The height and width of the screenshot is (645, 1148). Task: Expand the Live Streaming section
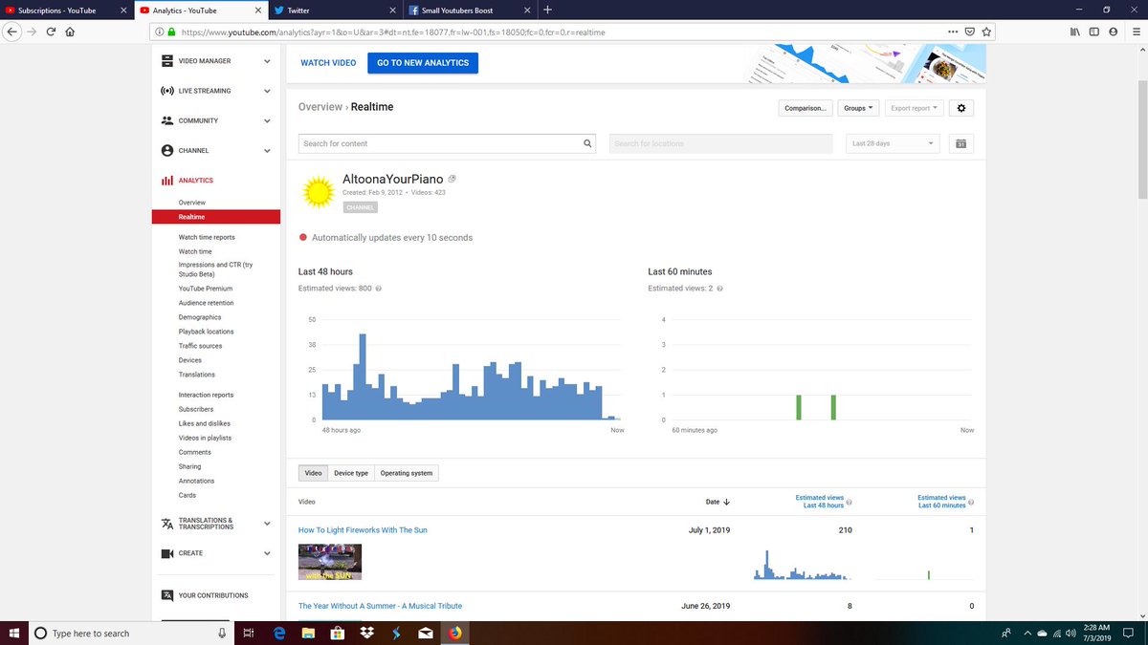pyautogui.click(x=268, y=91)
